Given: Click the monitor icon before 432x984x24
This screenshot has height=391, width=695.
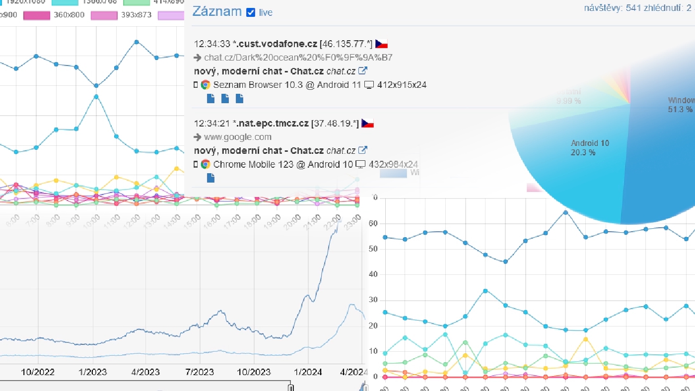Looking at the screenshot, I should pyautogui.click(x=361, y=164).
